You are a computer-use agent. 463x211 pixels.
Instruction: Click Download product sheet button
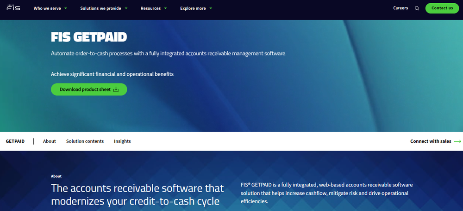[89, 90]
